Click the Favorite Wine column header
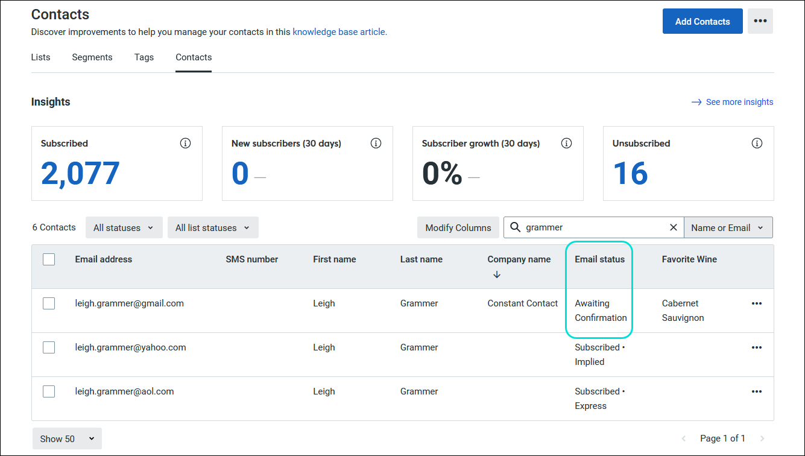Screen dimensions: 805x456 [x=689, y=259]
